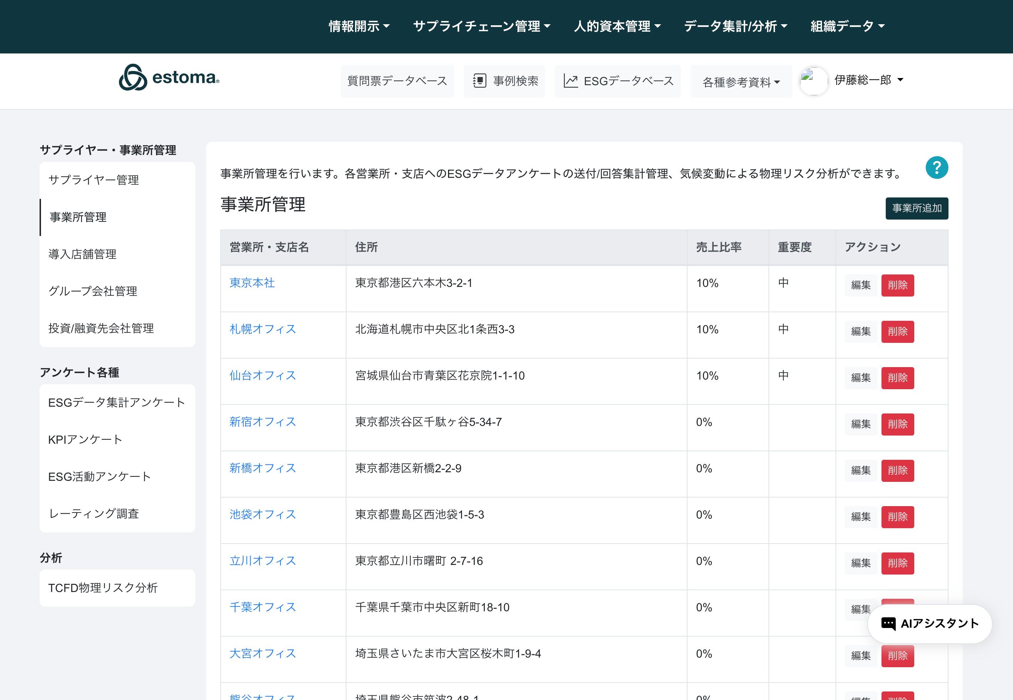Select サプライヤー管理 in sidebar
The image size is (1013, 700).
click(93, 180)
